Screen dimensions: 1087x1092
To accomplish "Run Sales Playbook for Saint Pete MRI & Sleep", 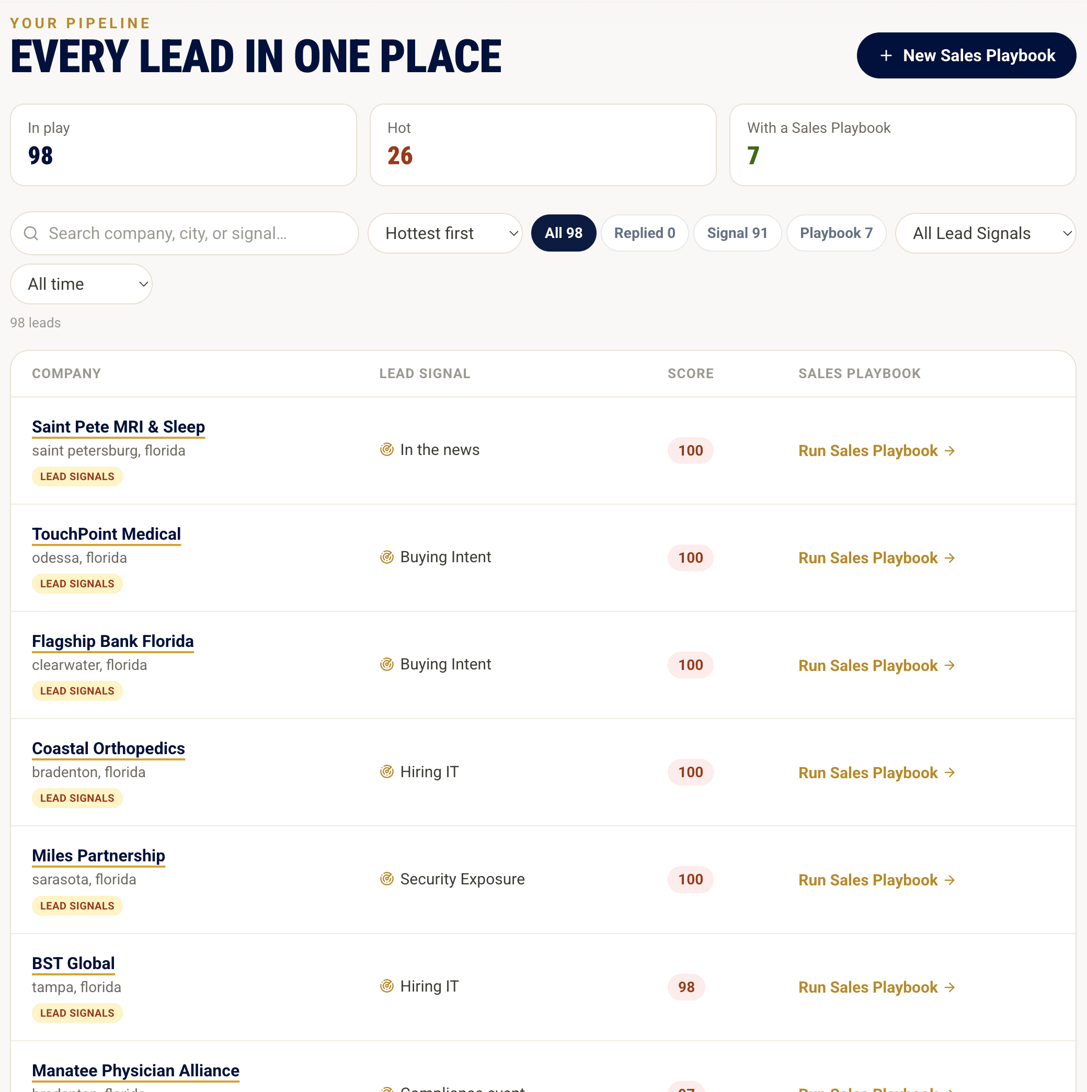I will point(877,450).
